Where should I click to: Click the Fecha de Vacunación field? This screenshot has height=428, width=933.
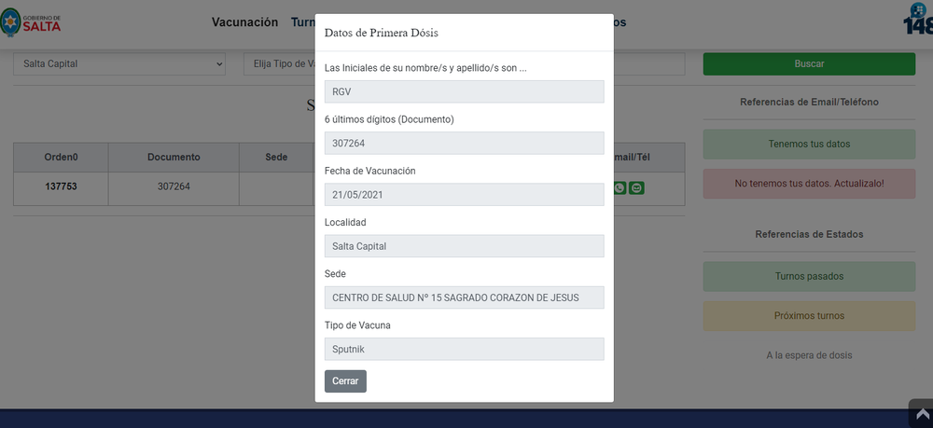click(x=464, y=194)
